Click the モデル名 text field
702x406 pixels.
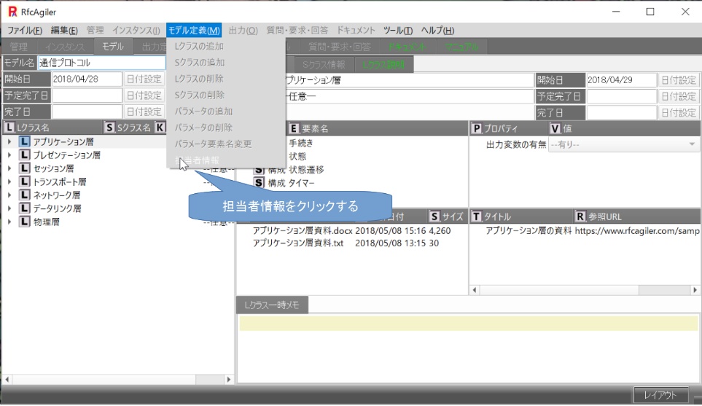[x=101, y=63]
